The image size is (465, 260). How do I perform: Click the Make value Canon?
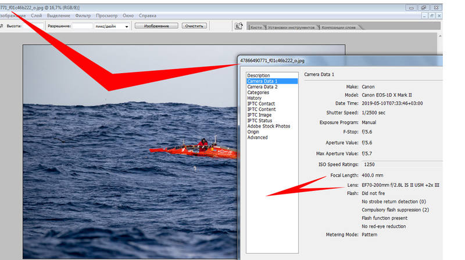pyautogui.click(x=368, y=87)
